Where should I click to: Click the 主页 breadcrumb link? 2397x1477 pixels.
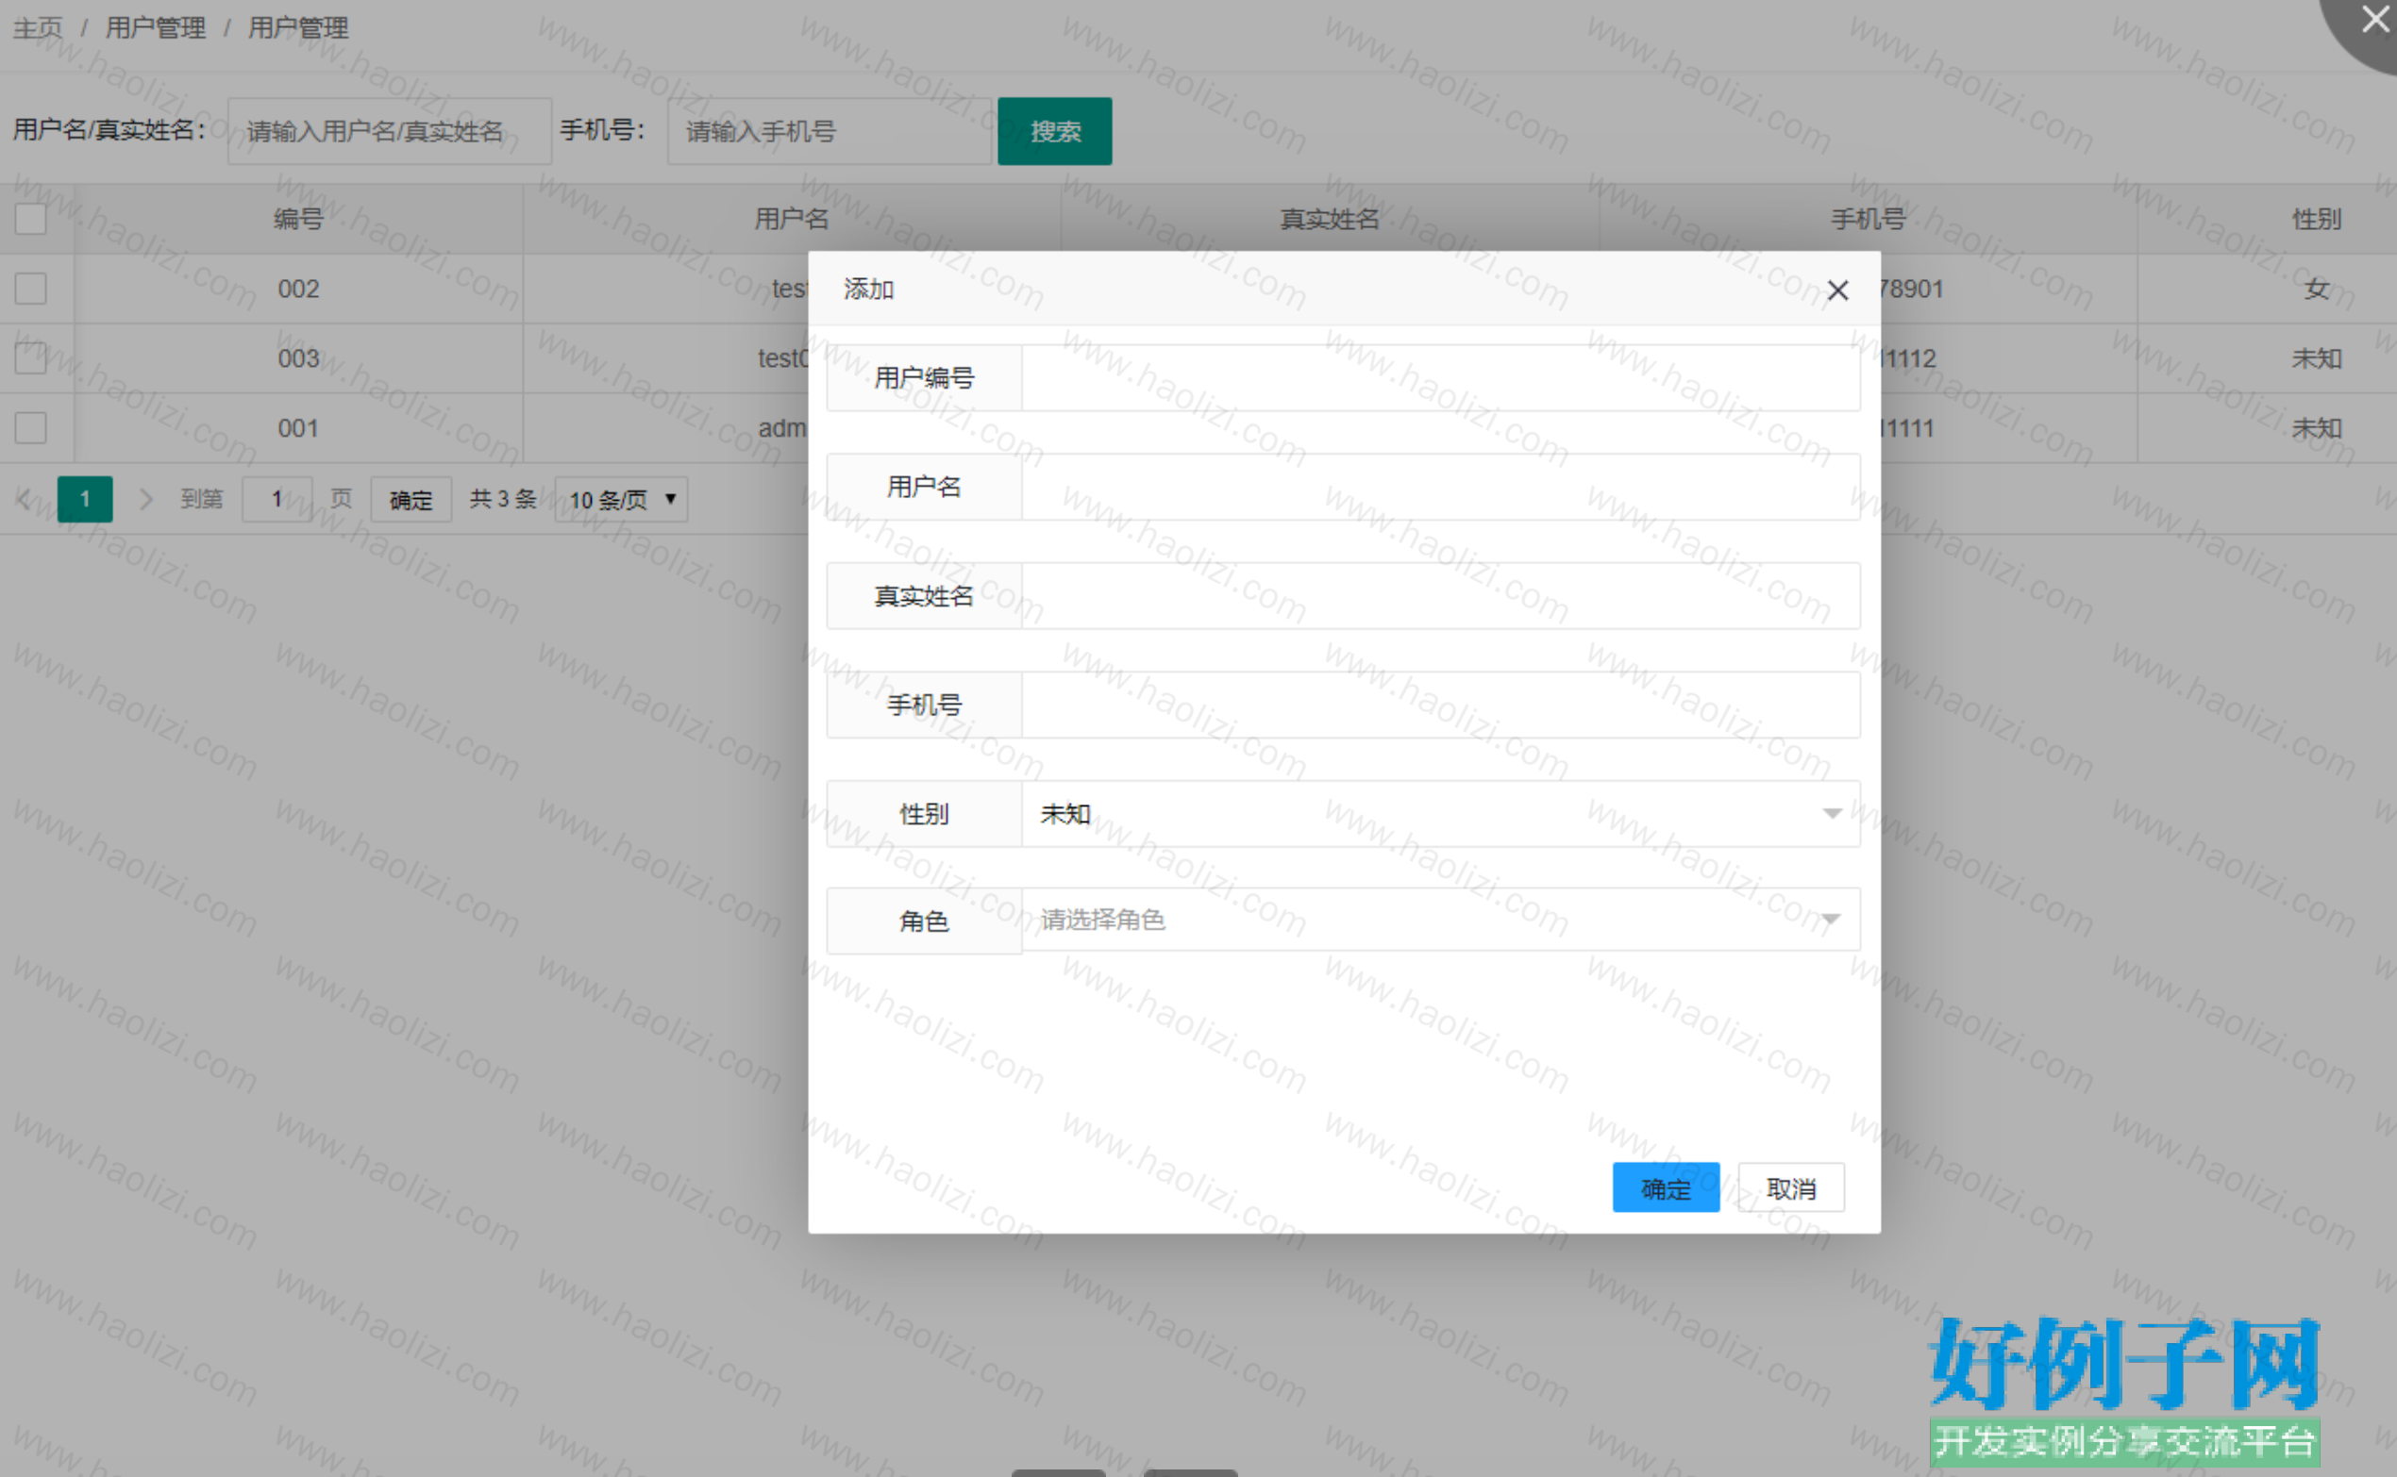(37, 27)
